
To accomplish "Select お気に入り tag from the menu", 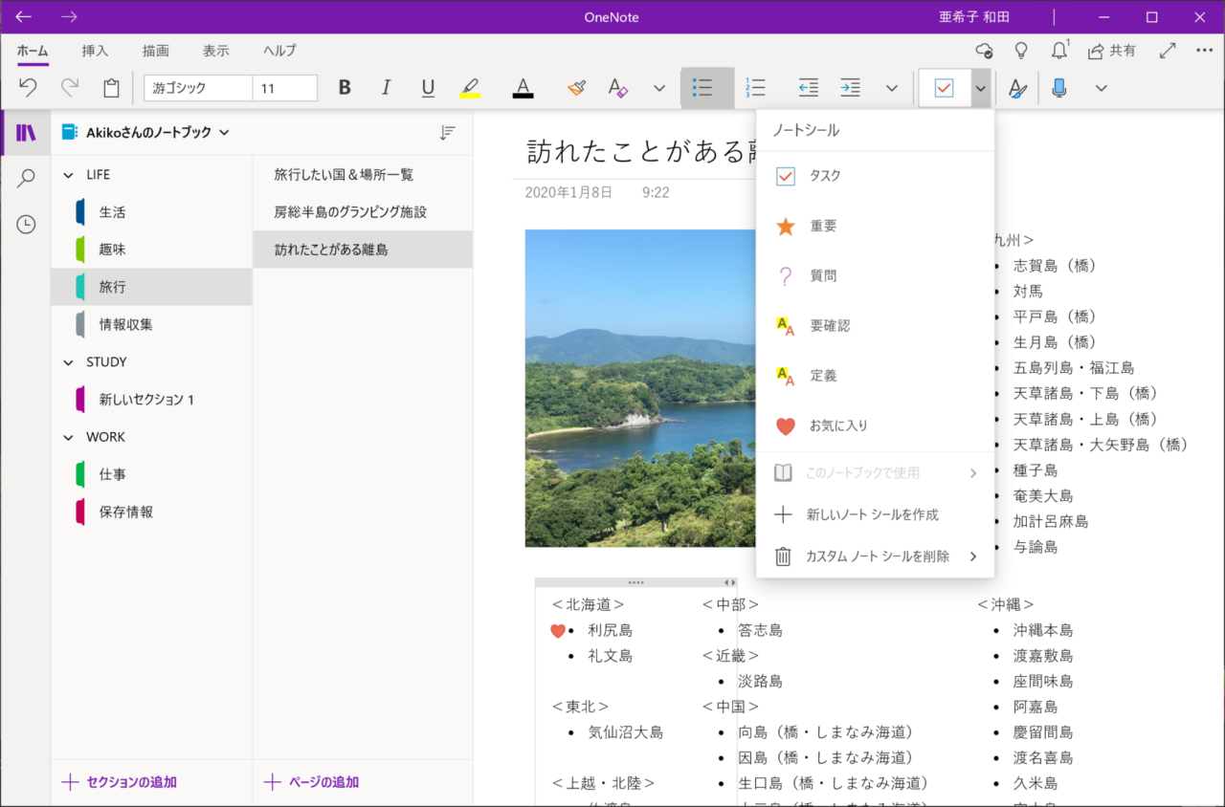I will click(838, 426).
